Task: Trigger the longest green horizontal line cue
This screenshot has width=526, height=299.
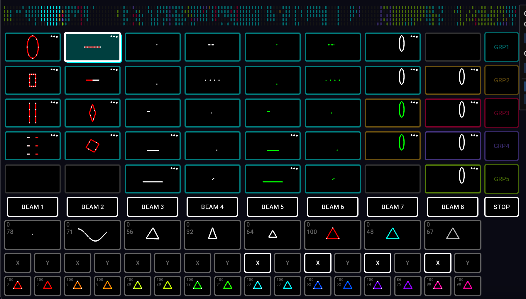Action: pyautogui.click(x=273, y=179)
